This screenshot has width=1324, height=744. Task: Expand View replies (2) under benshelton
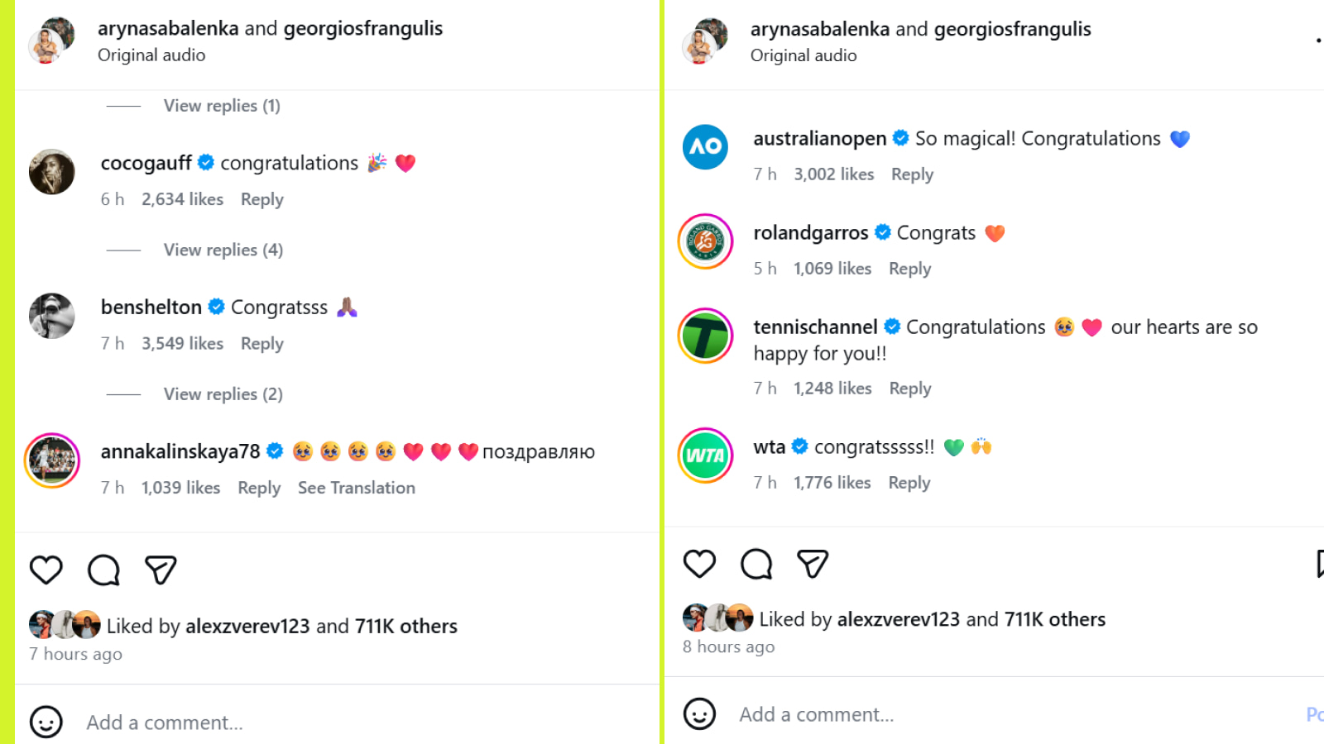(223, 394)
